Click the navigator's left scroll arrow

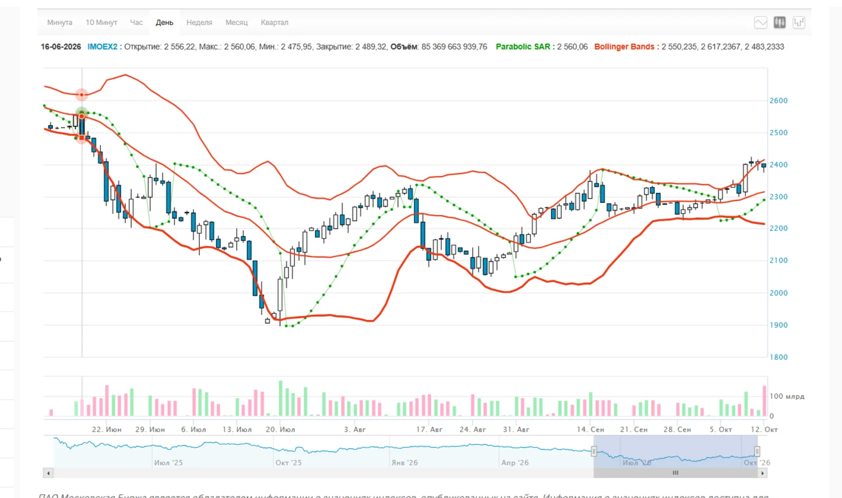coord(48,473)
